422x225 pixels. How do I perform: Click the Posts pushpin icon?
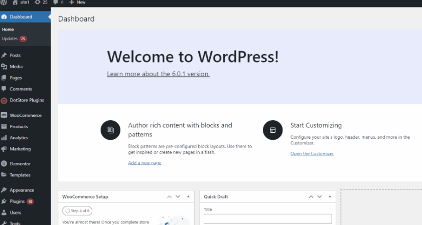tap(4, 56)
